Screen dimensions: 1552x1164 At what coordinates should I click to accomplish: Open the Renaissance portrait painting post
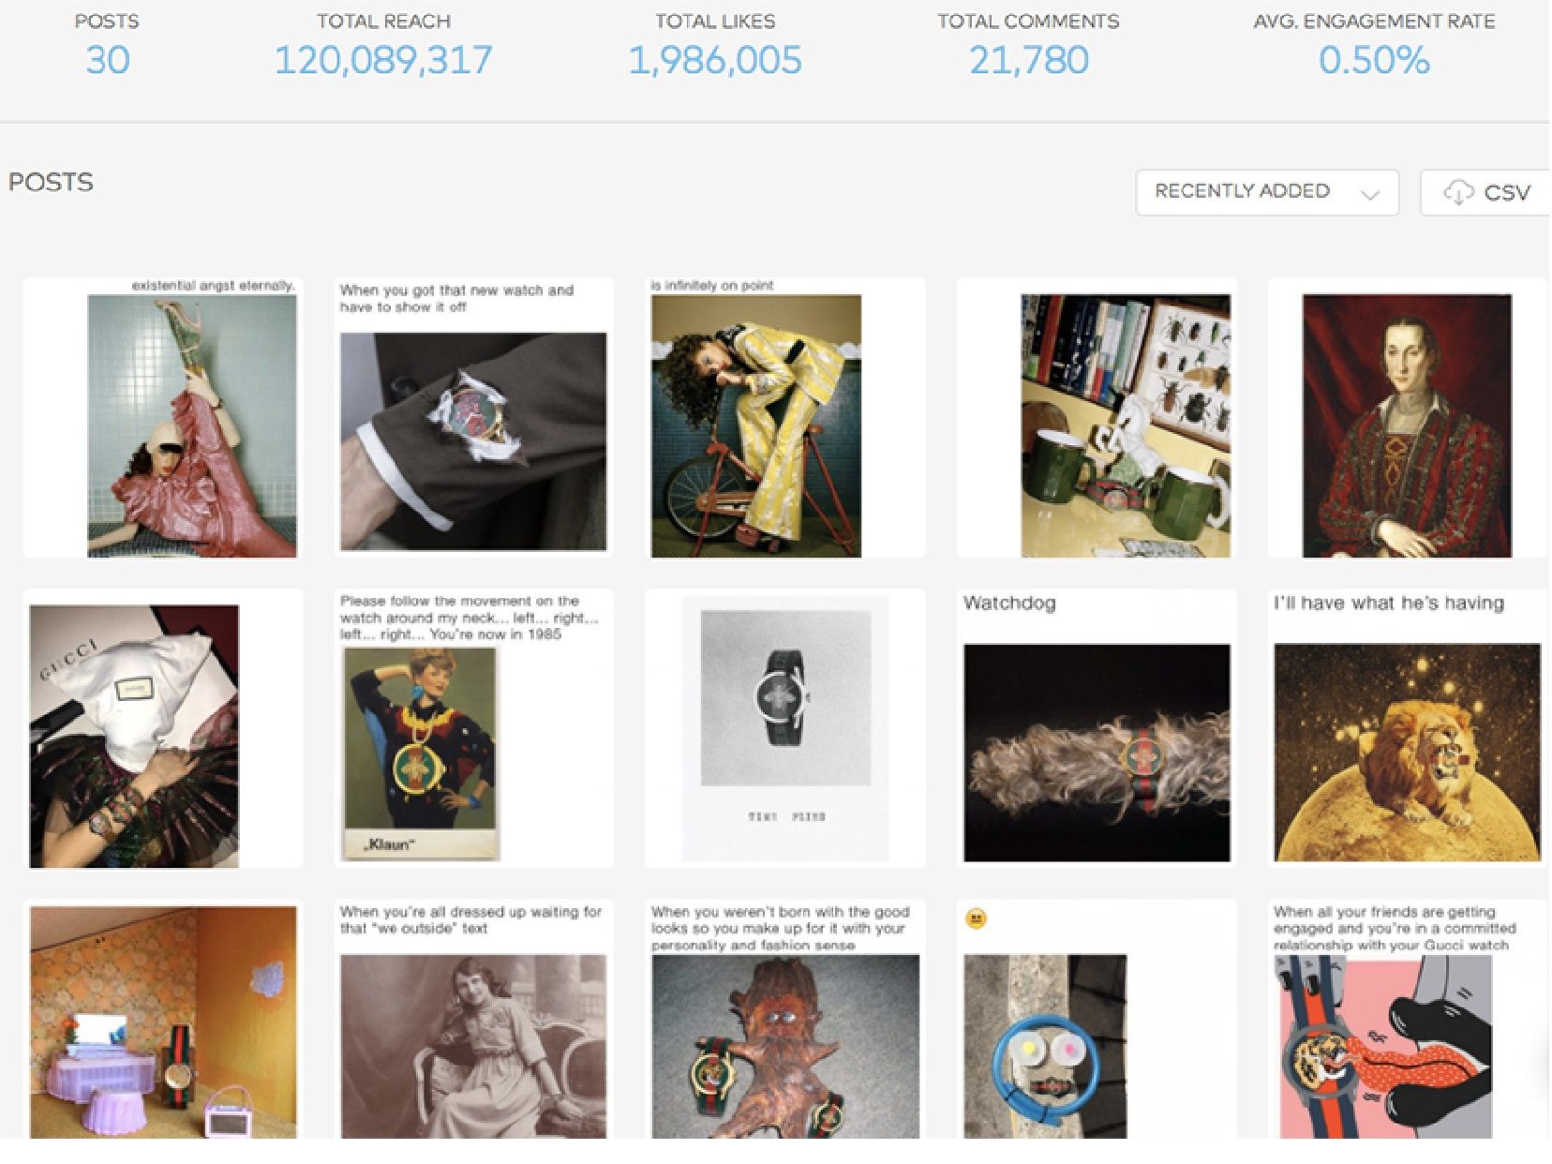coord(1408,418)
